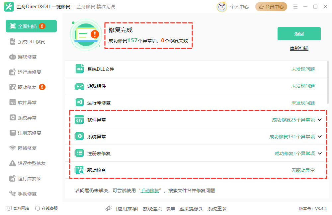
Task: Click the megaphone icon beside 应用推荐
Action: coord(109,209)
